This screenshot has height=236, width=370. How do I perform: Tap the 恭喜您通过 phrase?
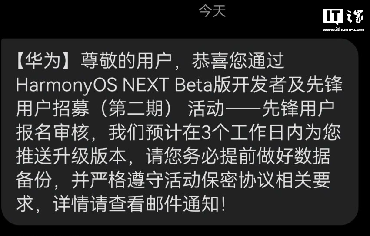238,61
